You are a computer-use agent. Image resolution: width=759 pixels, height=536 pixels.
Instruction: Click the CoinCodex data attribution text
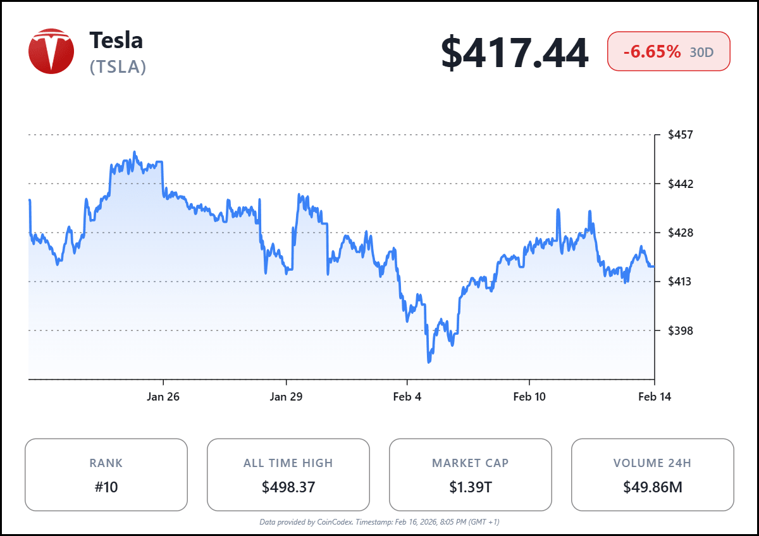pos(379,522)
